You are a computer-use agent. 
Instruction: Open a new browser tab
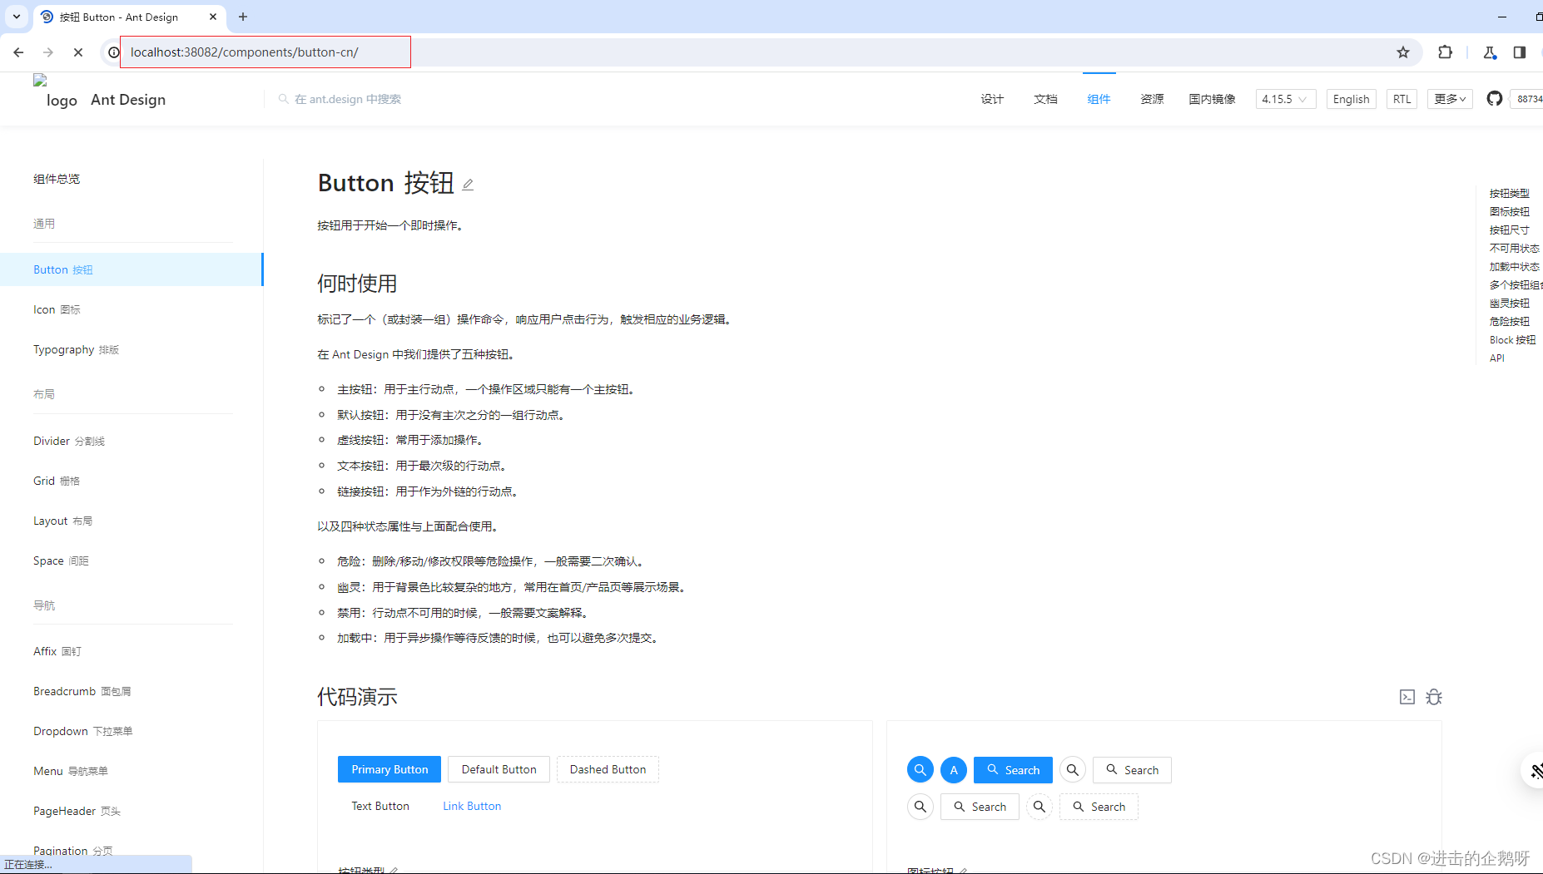243,17
